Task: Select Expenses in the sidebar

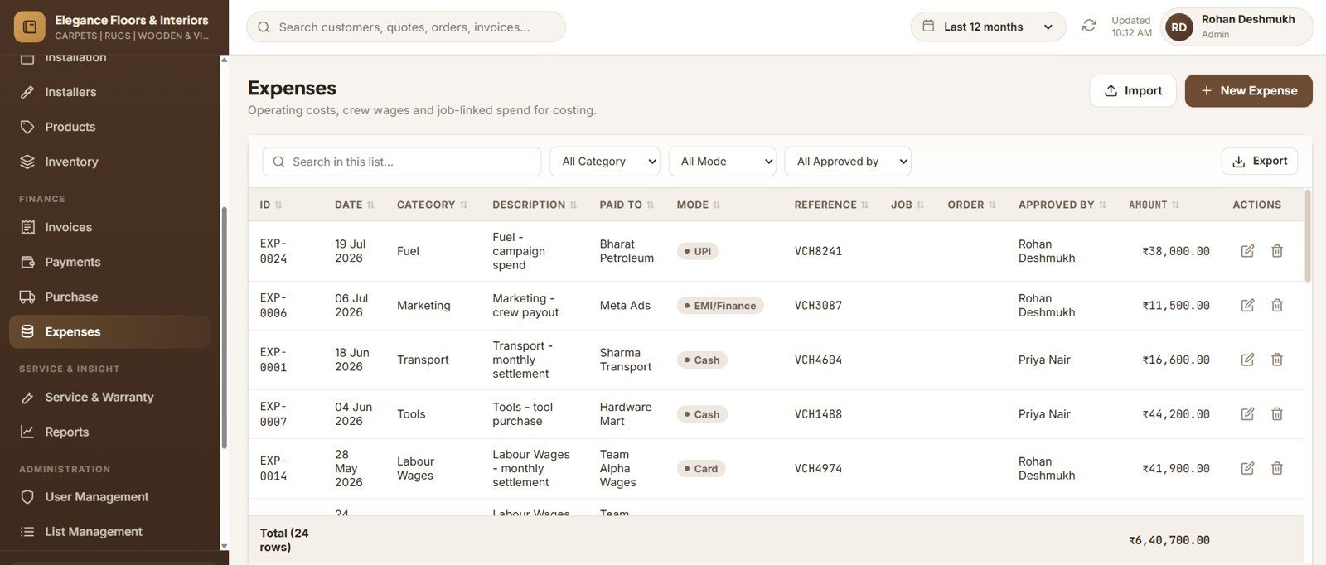Action: click(x=109, y=331)
